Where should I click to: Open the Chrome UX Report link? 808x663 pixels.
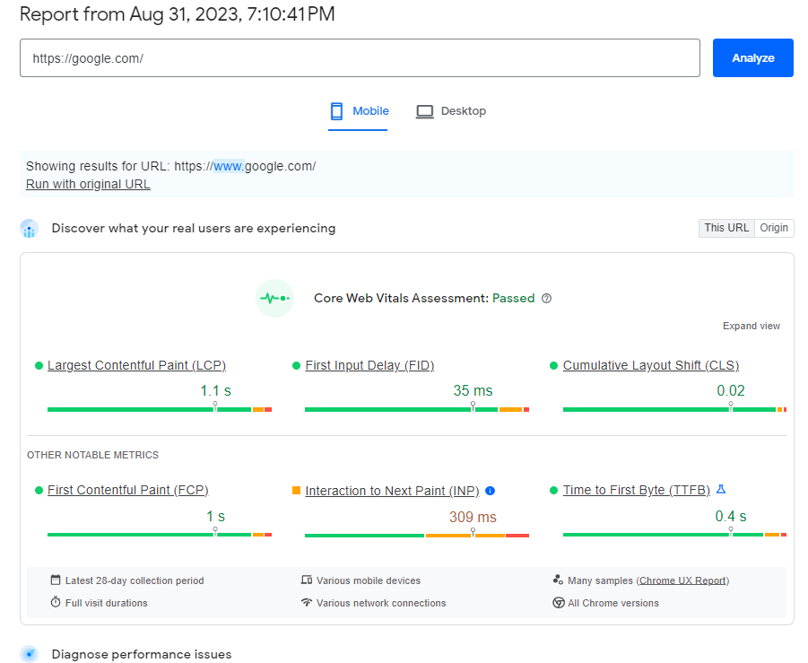click(x=682, y=580)
